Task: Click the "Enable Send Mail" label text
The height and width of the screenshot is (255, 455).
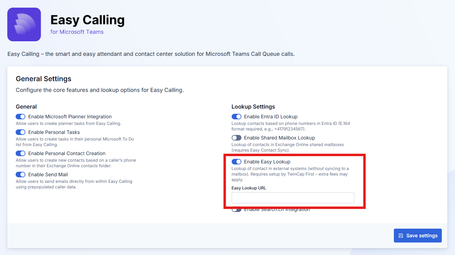Action: pyautogui.click(x=48, y=175)
